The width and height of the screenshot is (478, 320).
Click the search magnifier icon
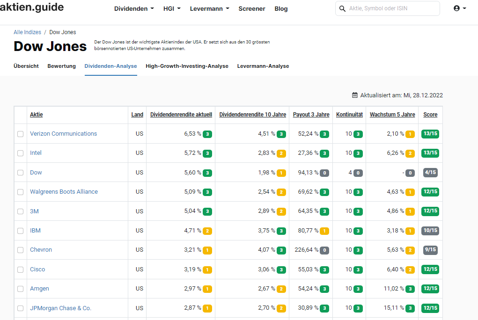pos(342,8)
